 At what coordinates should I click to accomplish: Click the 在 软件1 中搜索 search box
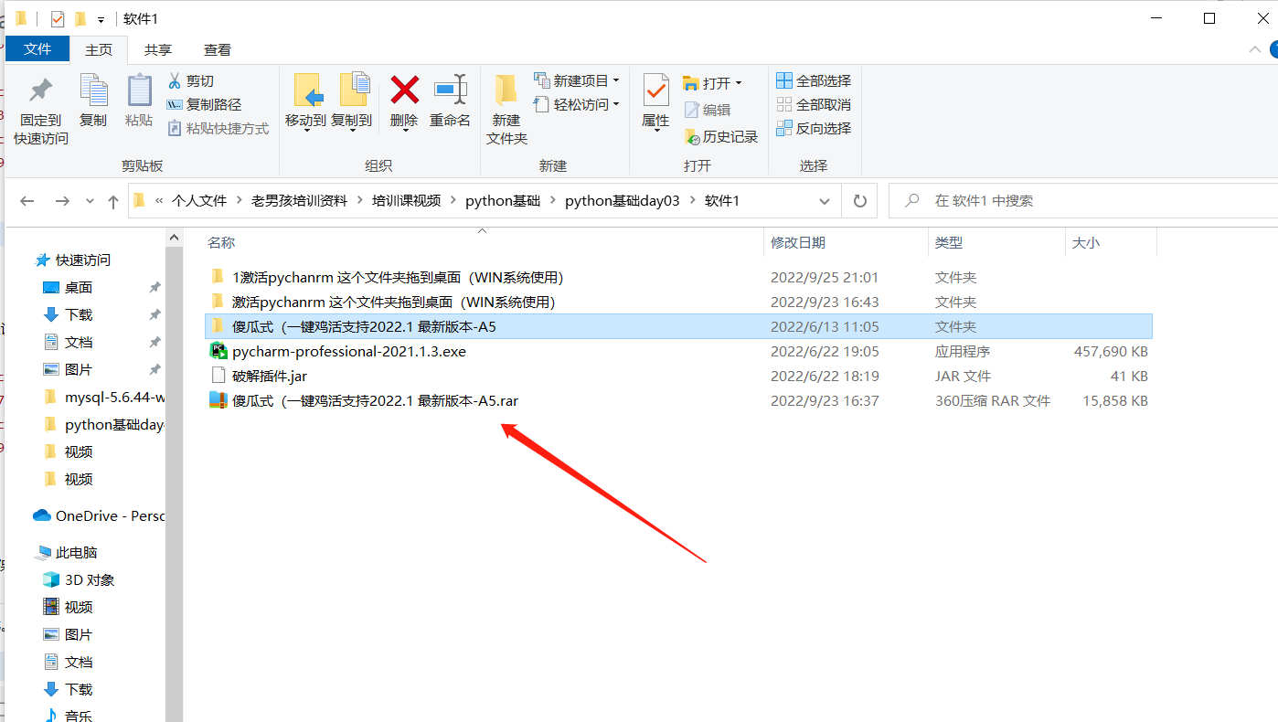point(1083,201)
